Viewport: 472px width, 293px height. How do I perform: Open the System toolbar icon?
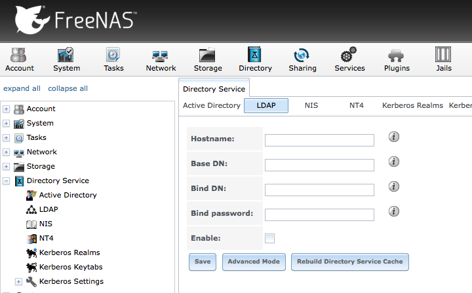pyautogui.click(x=66, y=55)
